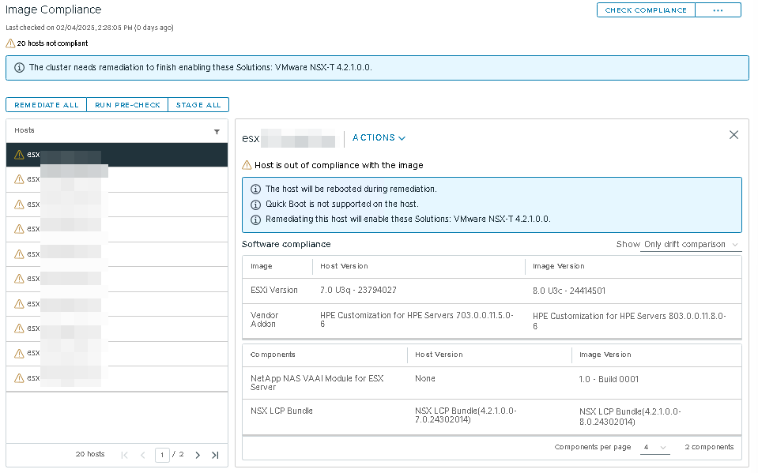758x473 pixels.
Task: Click the info icon in the remediation banner
Action: [x=17, y=68]
